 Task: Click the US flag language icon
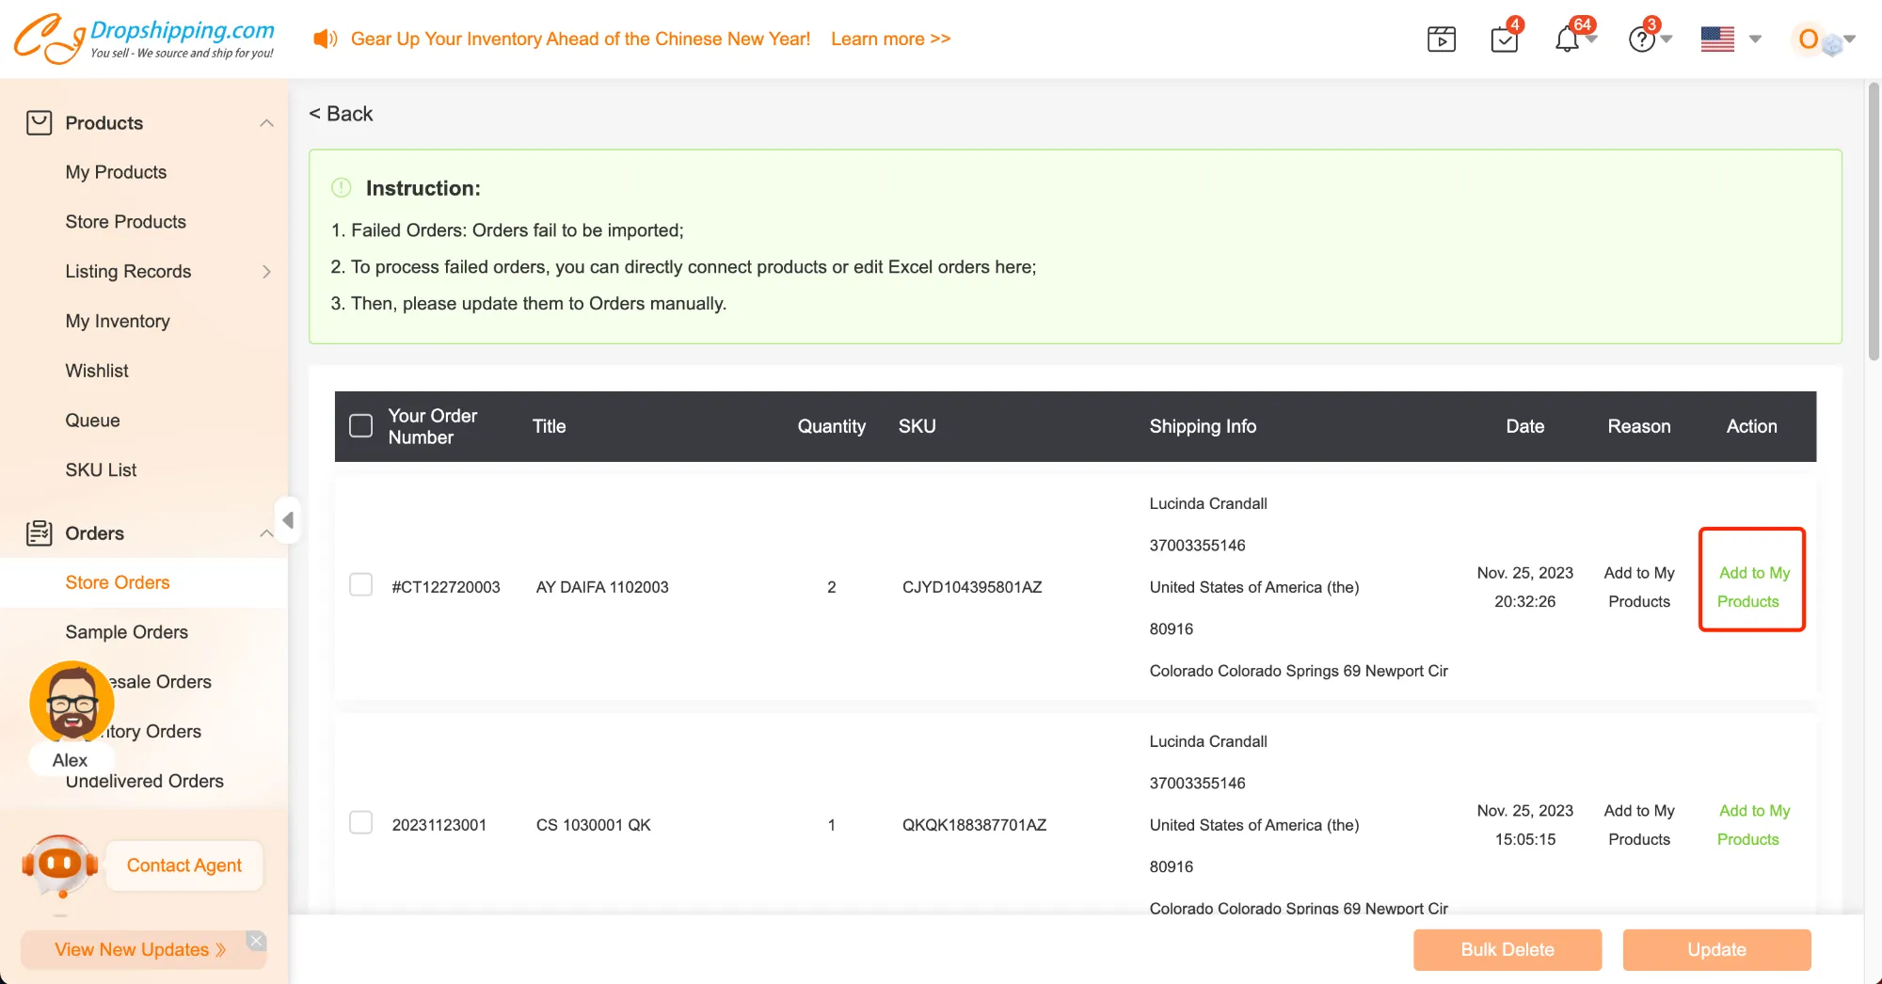(x=1717, y=40)
